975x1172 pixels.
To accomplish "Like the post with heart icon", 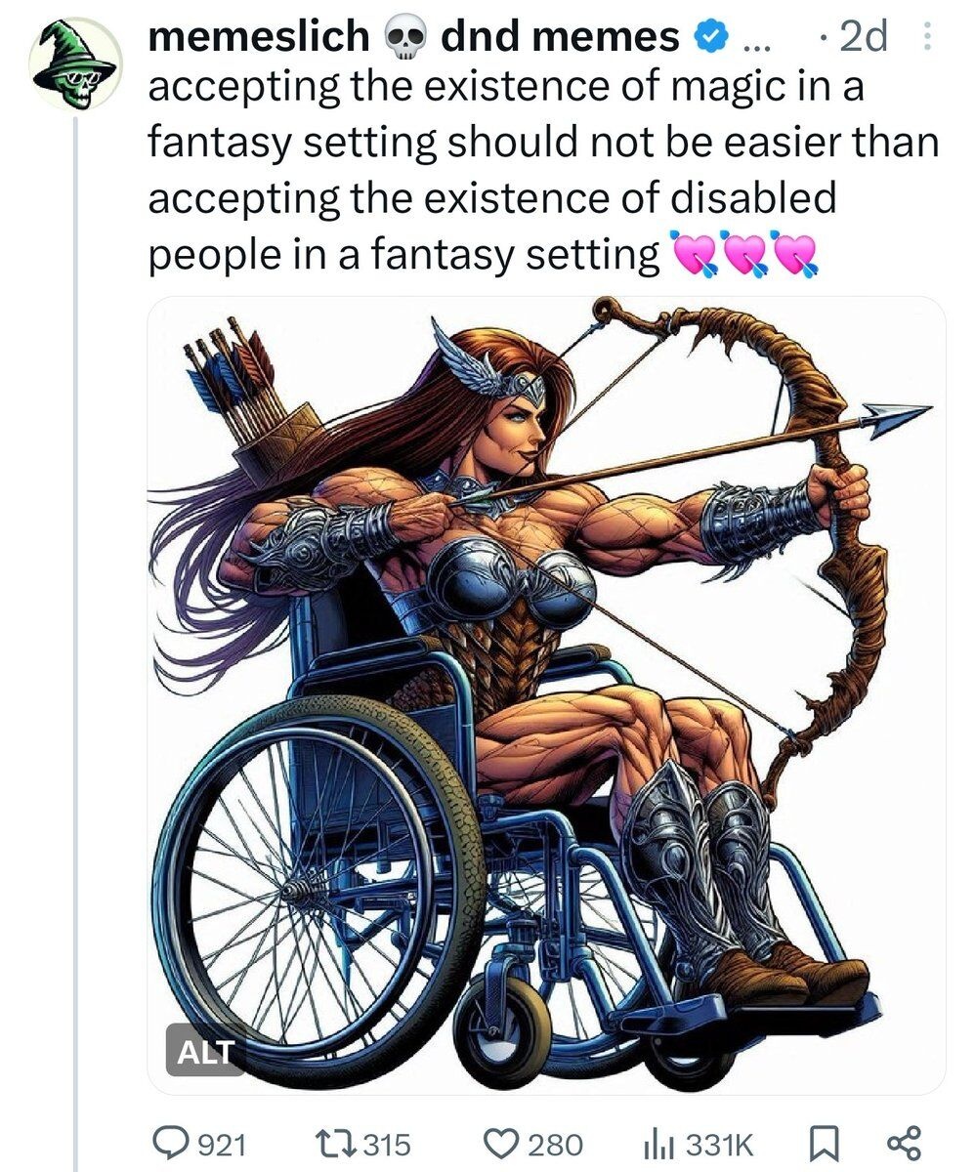I will point(499,1142).
